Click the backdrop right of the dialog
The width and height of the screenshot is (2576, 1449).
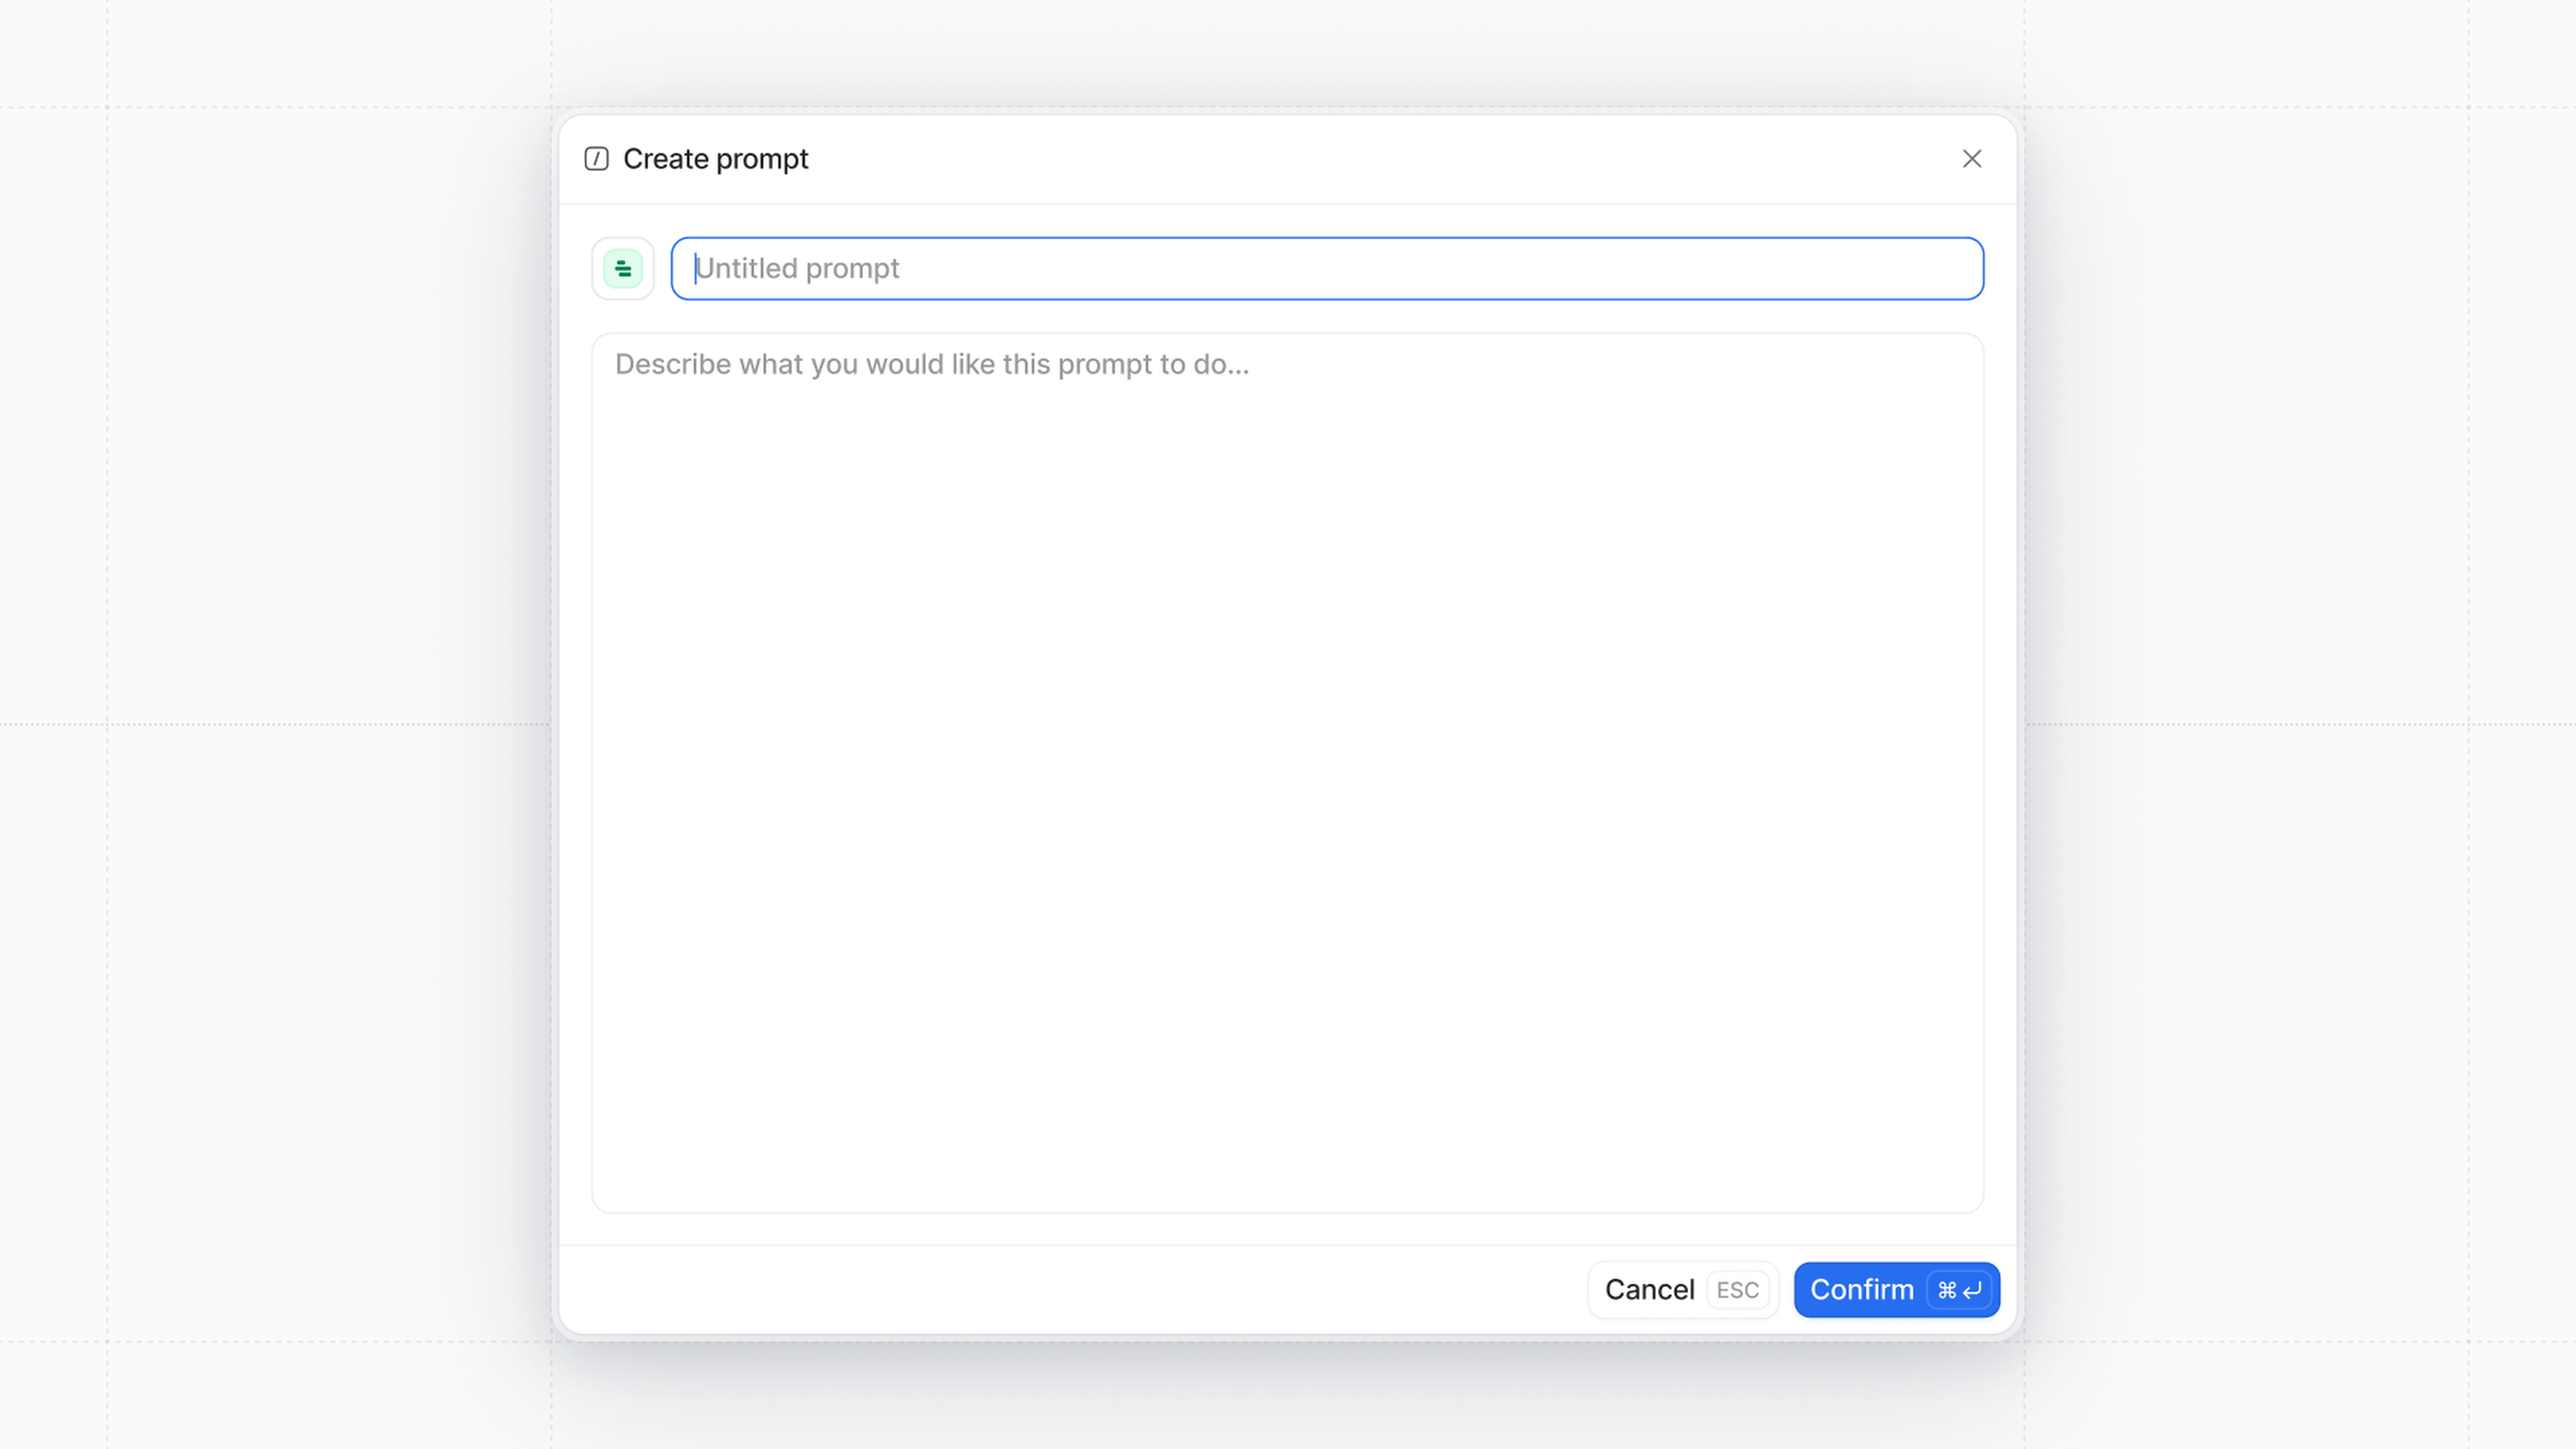point(2300,724)
